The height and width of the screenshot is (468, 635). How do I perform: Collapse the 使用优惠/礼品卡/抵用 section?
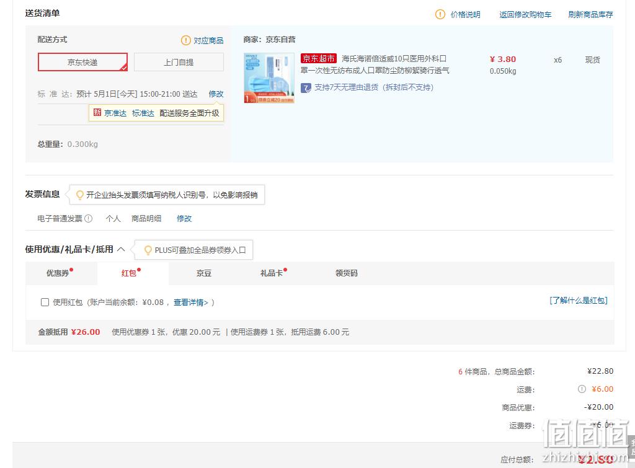click(x=121, y=249)
